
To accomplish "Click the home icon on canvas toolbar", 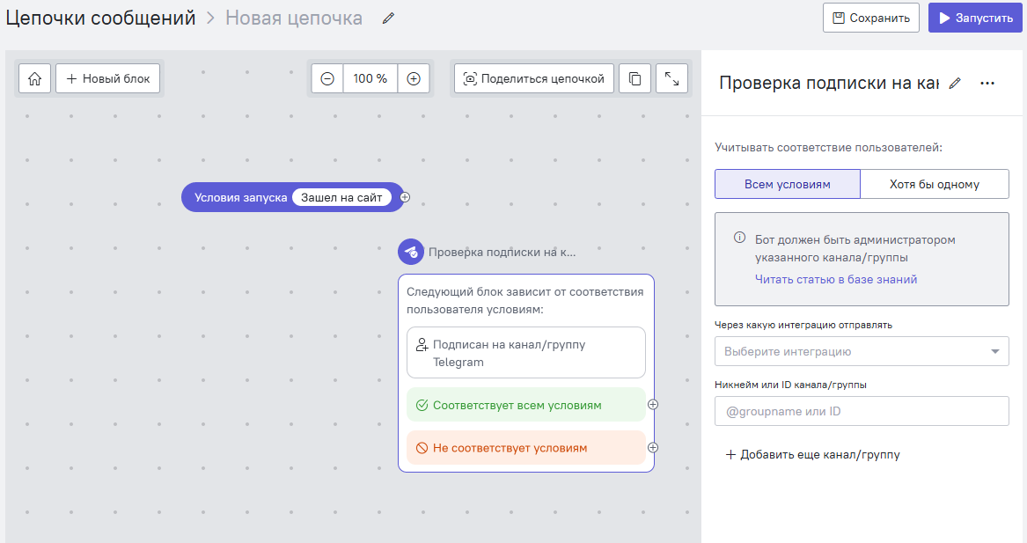I will click(x=34, y=78).
